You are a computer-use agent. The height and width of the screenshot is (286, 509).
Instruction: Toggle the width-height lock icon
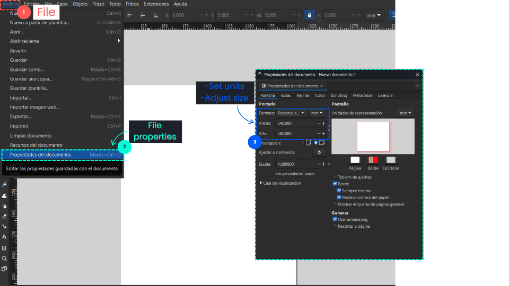pos(310,15)
